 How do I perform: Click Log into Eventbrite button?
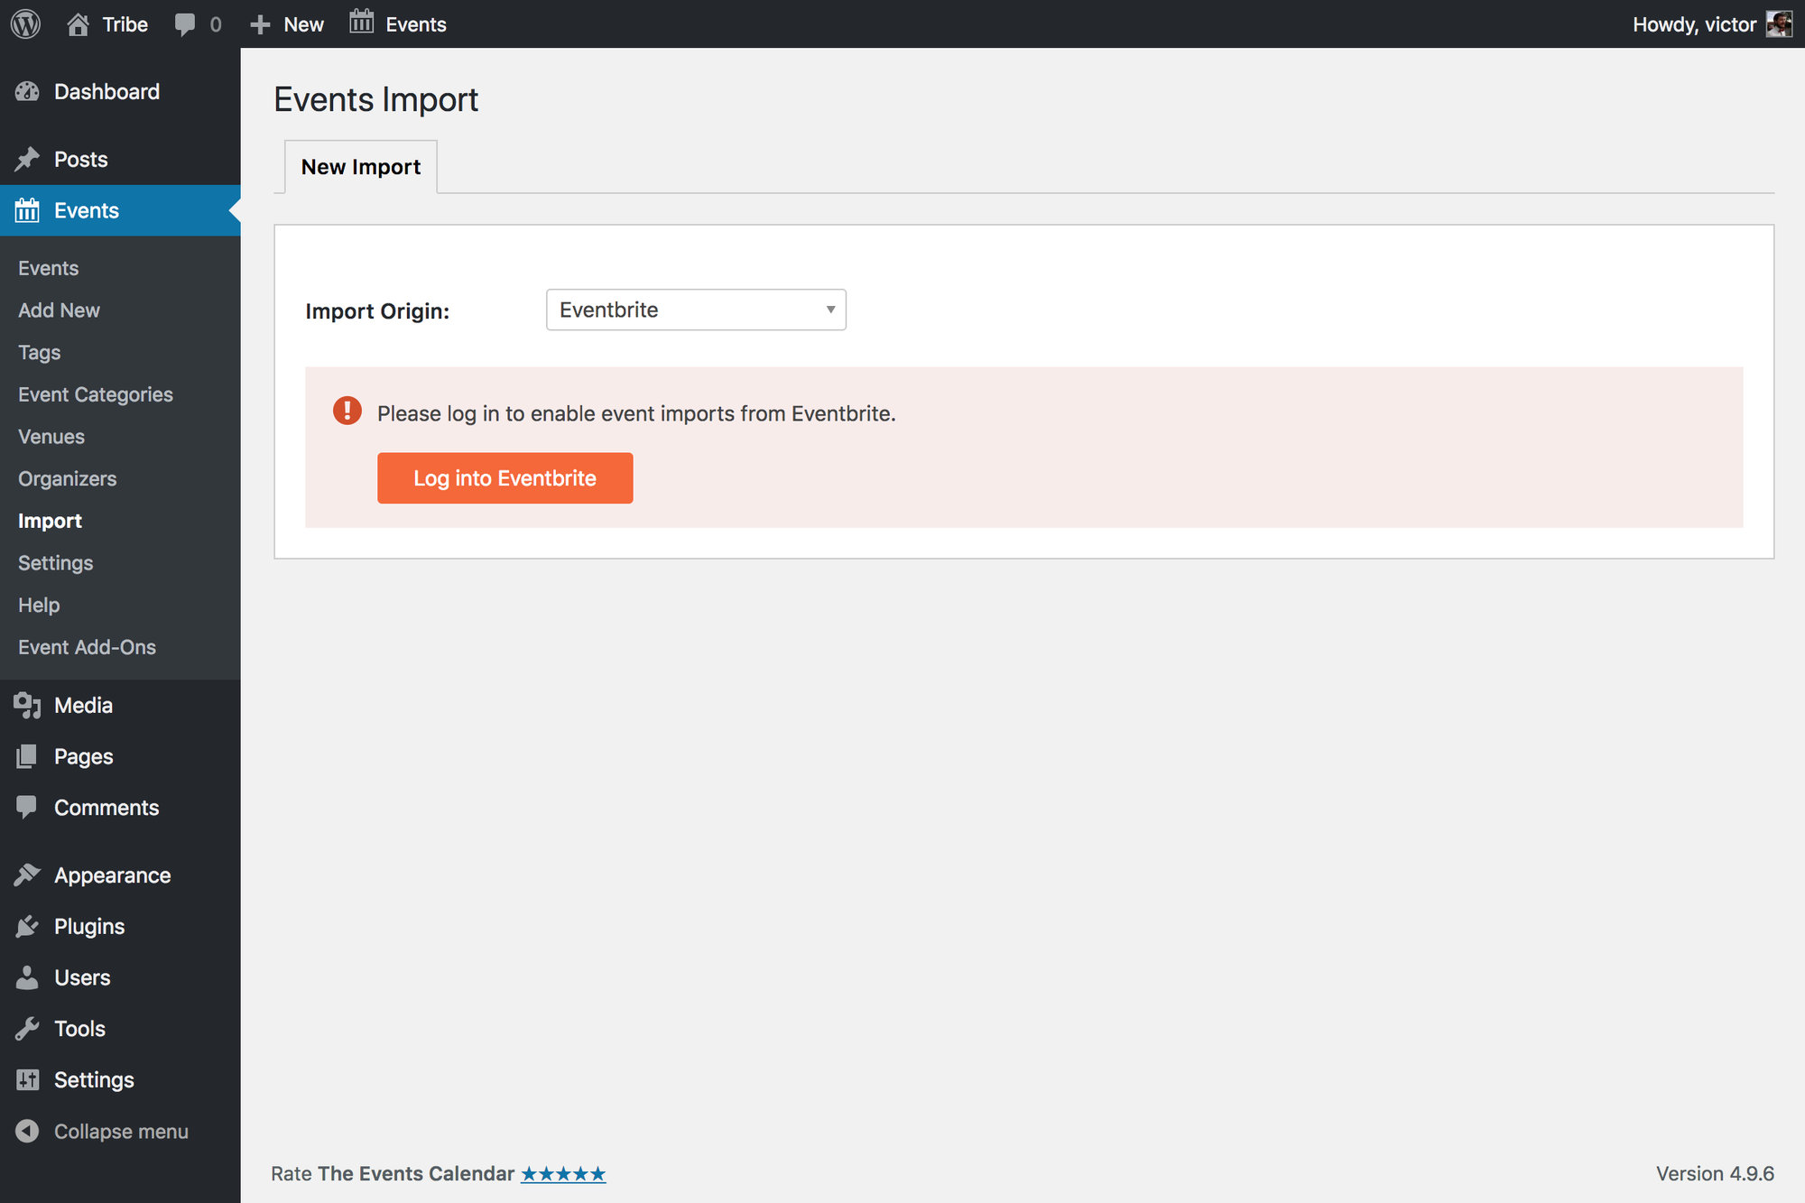(x=504, y=478)
